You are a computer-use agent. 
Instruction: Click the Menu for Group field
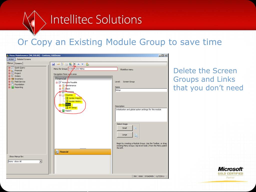[92, 69]
